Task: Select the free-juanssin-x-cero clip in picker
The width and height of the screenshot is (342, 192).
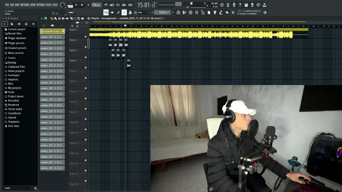Action: 52,31
